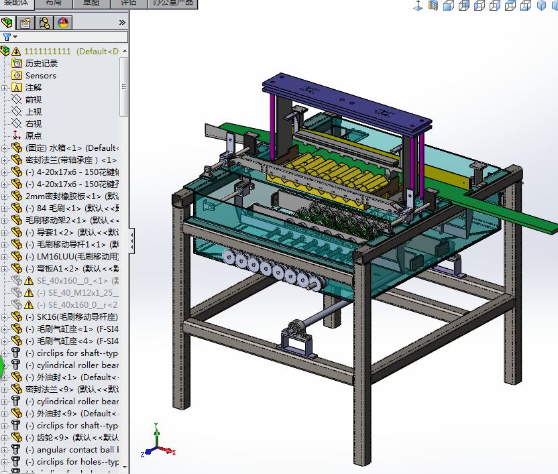Click the 右视 plane icon
The width and height of the screenshot is (558, 474).
(17, 124)
